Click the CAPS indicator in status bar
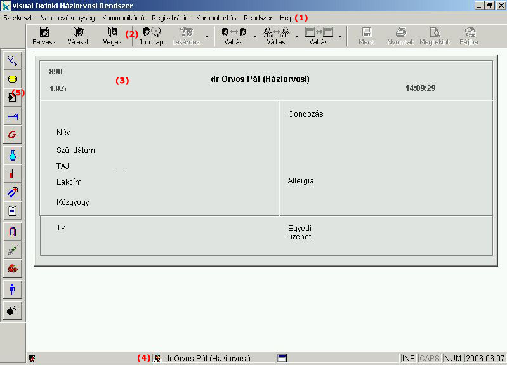 pos(430,359)
